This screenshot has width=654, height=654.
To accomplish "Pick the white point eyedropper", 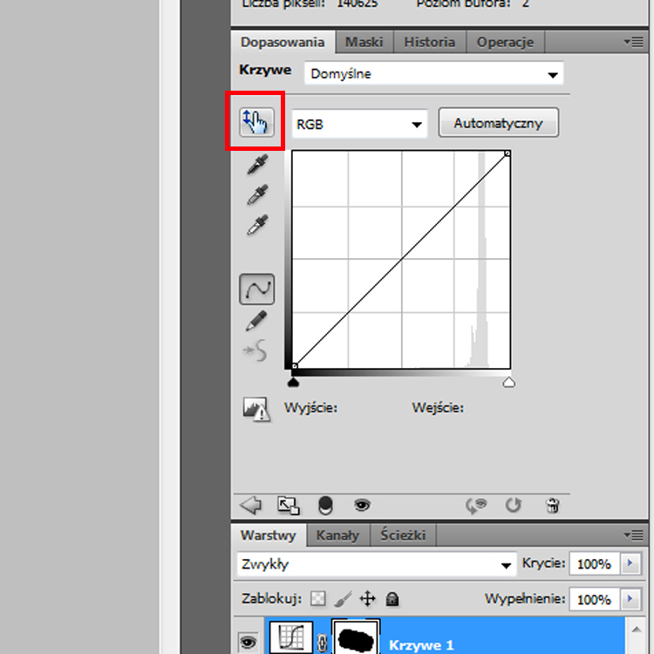I will (256, 225).
